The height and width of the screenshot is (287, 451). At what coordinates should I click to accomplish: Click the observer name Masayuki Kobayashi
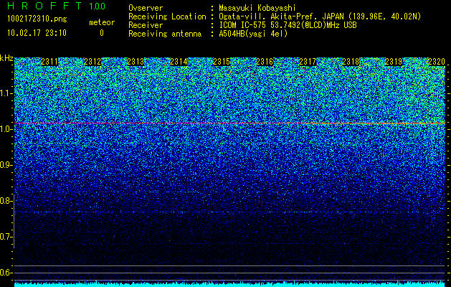[257, 8]
